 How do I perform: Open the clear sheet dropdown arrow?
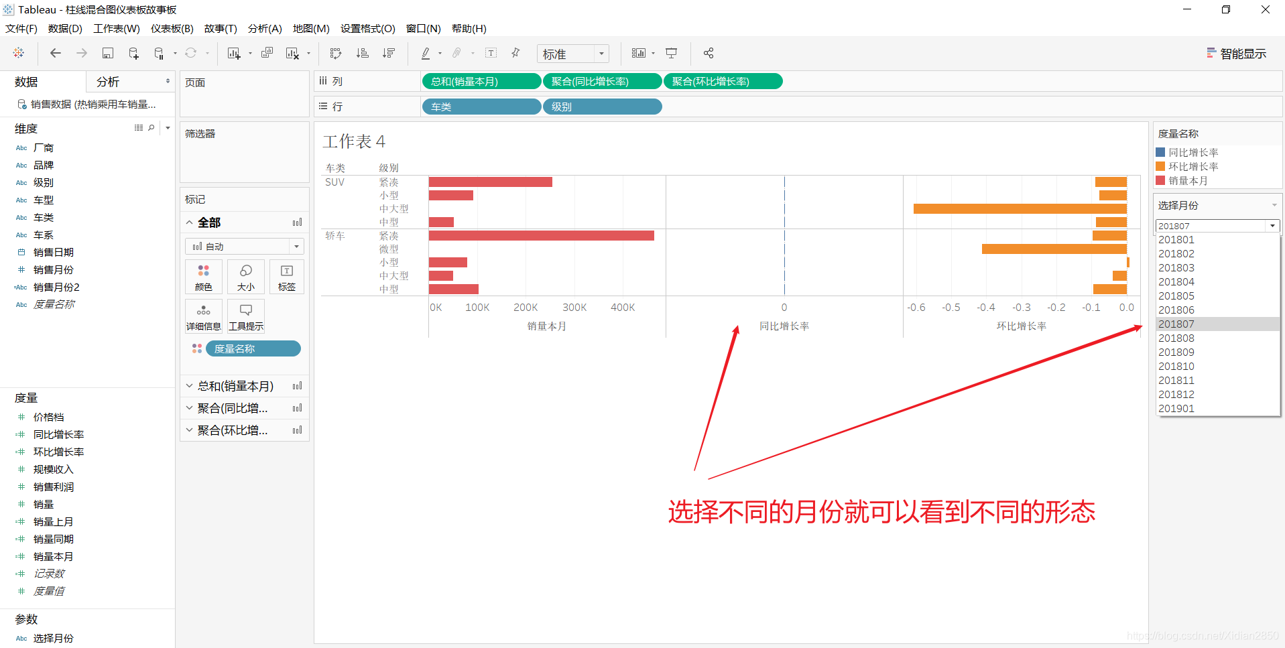[308, 54]
